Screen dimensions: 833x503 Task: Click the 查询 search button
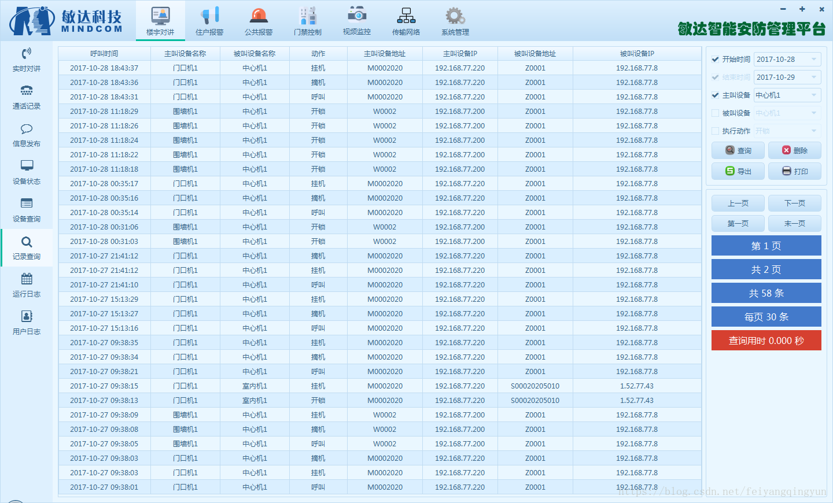pyautogui.click(x=738, y=150)
